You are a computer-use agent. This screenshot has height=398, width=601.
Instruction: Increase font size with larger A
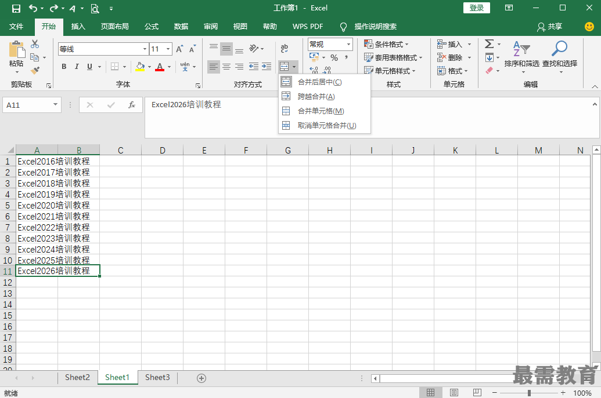[179, 49]
